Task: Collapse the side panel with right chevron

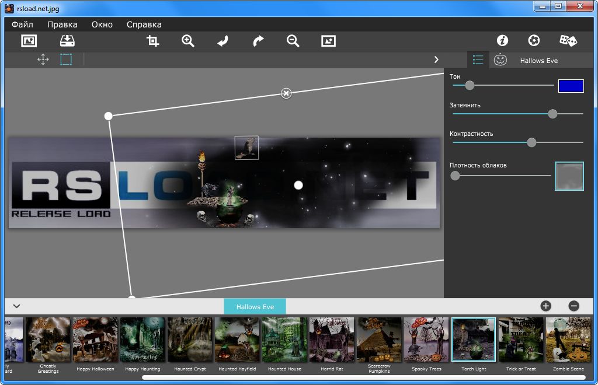Action: point(436,60)
